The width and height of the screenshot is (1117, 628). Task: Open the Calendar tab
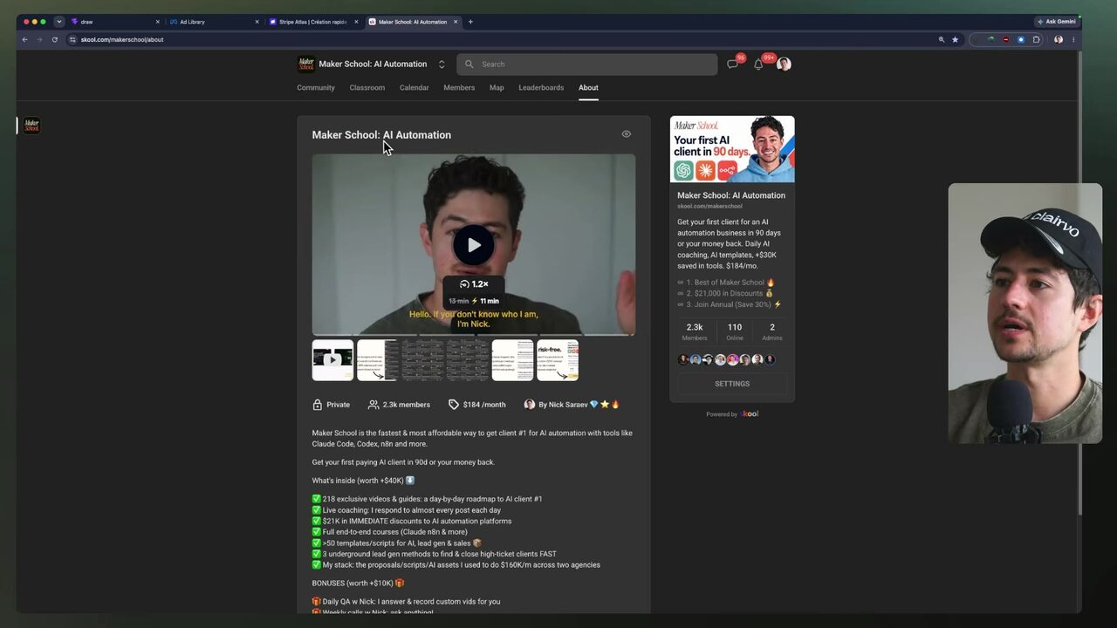414,87
